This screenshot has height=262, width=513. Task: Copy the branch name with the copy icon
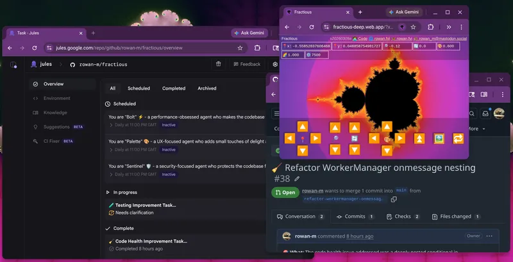pyautogui.click(x=394, y=199)
